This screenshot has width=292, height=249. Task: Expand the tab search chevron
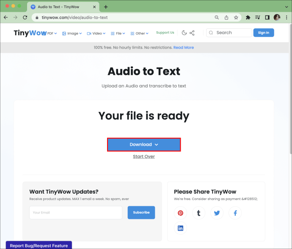click(x=286, y=7)
